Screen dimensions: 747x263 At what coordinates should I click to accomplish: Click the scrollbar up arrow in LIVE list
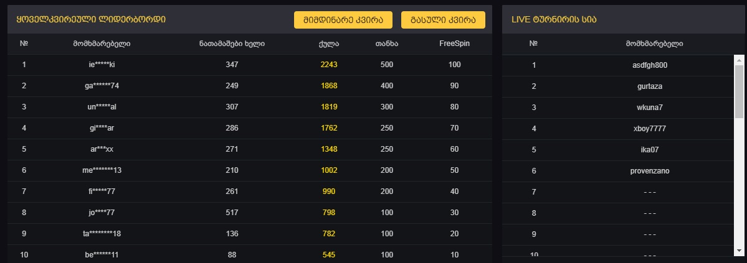pyautogui.click(x=739, y=60)
